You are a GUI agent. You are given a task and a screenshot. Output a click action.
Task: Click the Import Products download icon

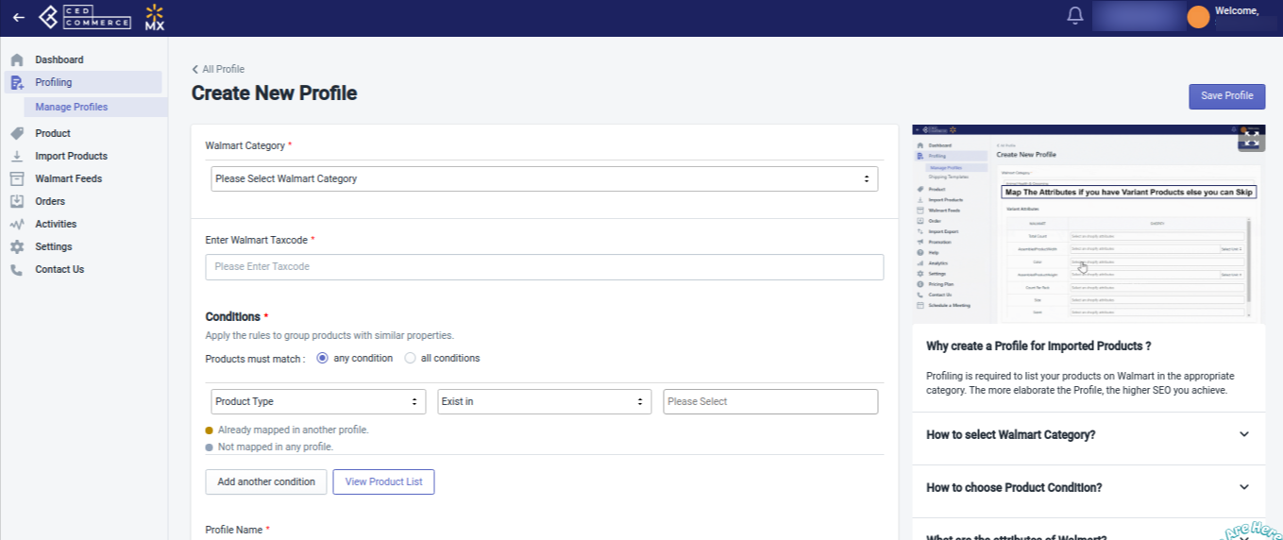tap(17, 156)
